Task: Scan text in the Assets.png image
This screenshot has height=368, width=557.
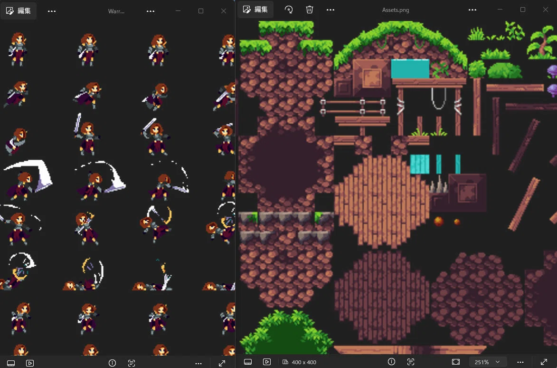Action: point(411,362)
